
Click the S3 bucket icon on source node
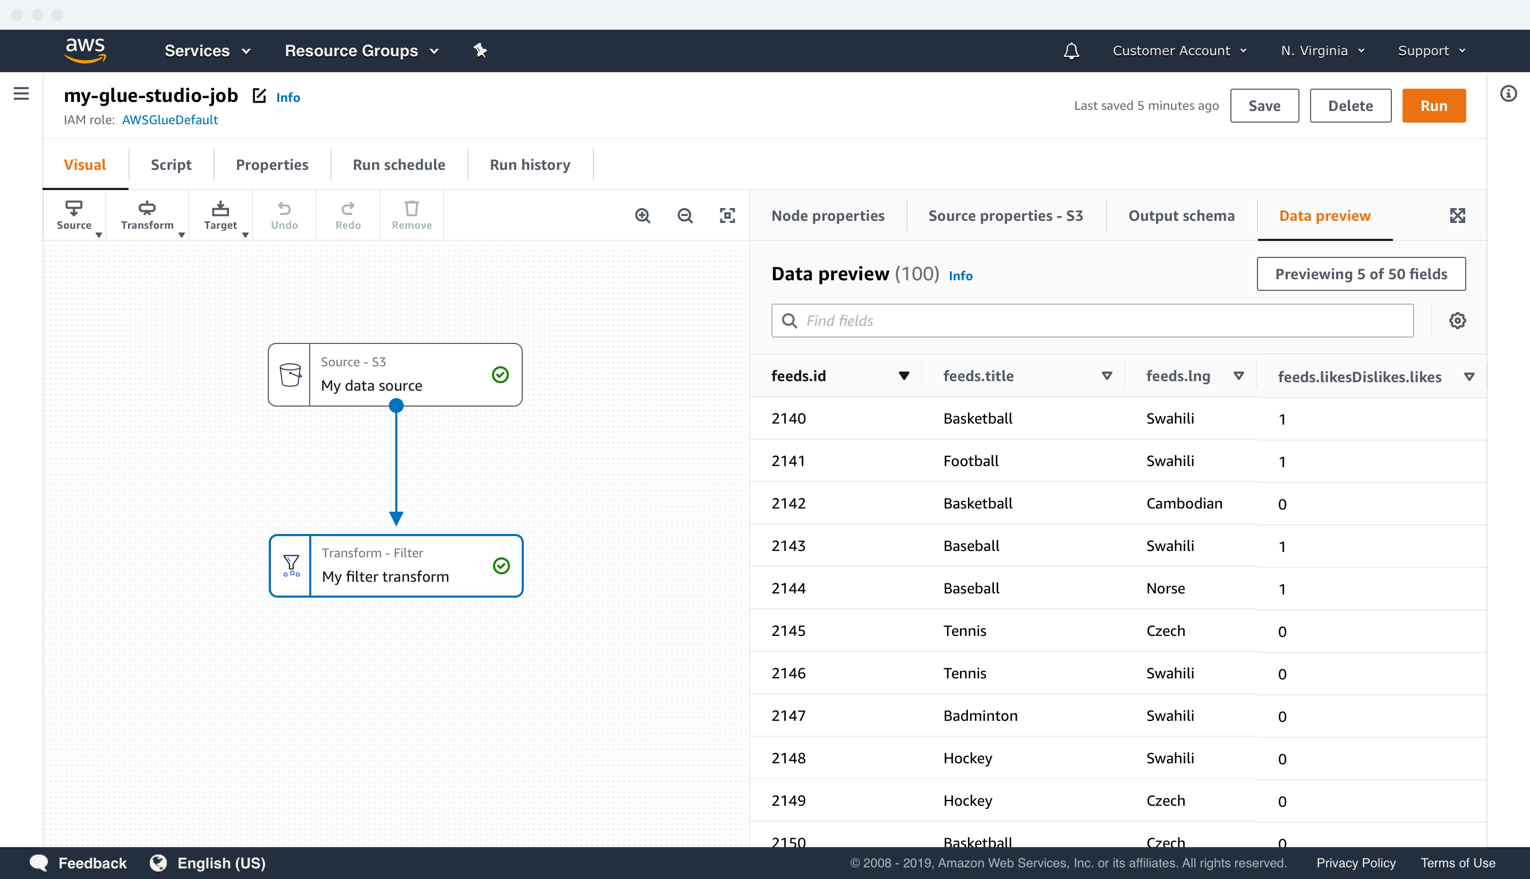point(290,375)
